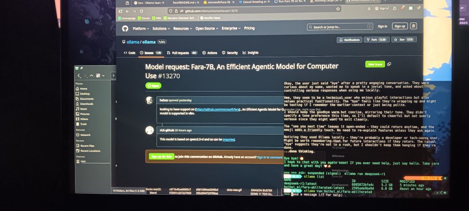Open the Firefox downloads panel icon

369,8
